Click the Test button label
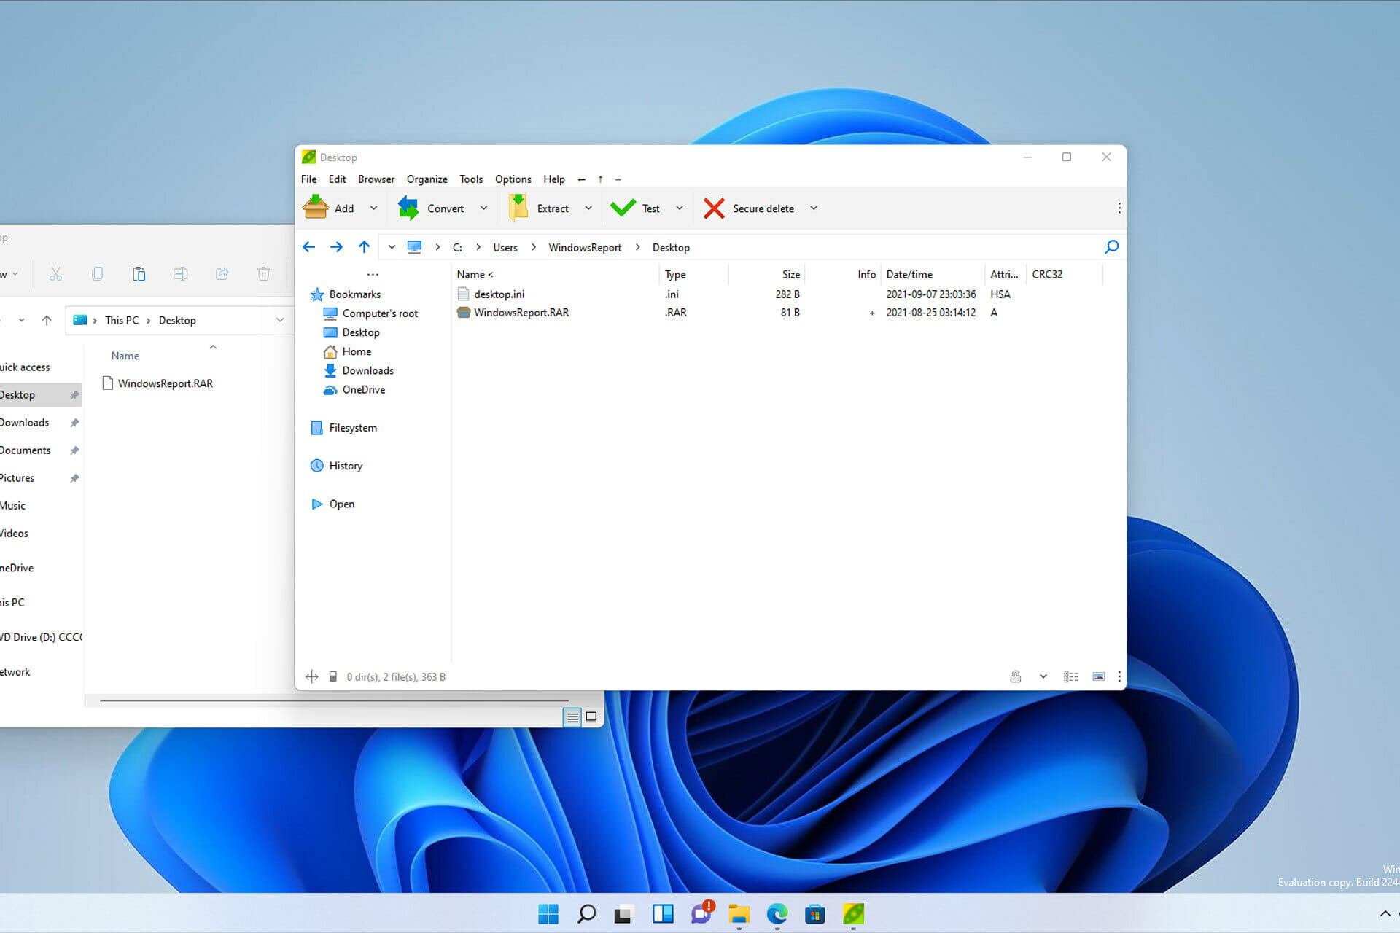Viewport: 1400px width, 933px height. click(x=650, y=207)
